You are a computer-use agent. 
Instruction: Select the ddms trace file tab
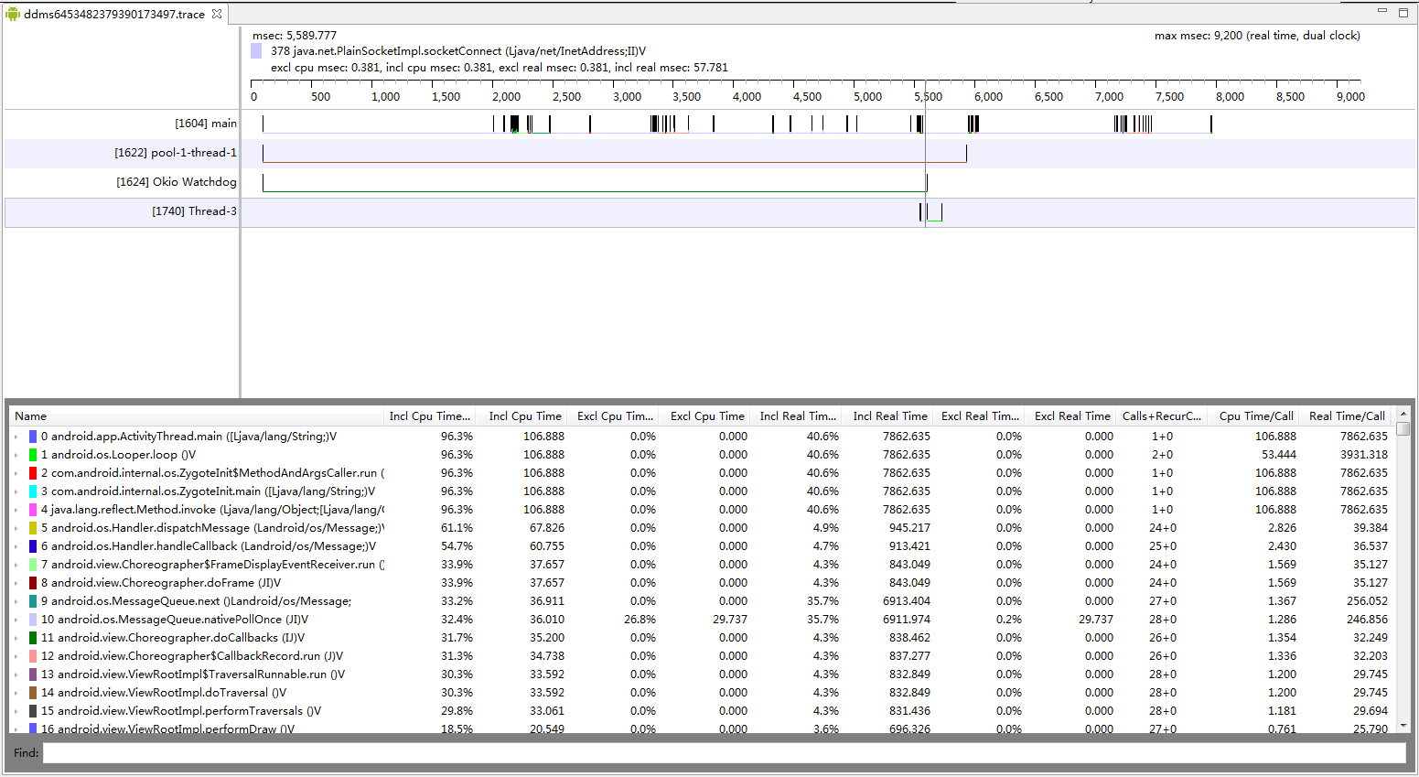[x=114, y=14]
